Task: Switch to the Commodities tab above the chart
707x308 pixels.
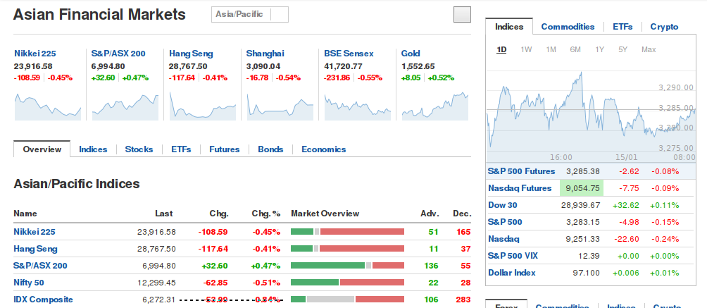Action: pos(568,27)
